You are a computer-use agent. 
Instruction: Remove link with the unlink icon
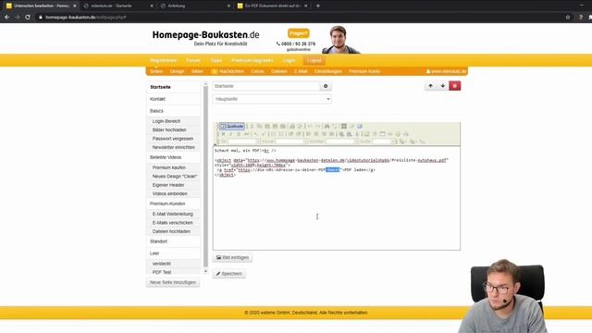click(350, 134)
